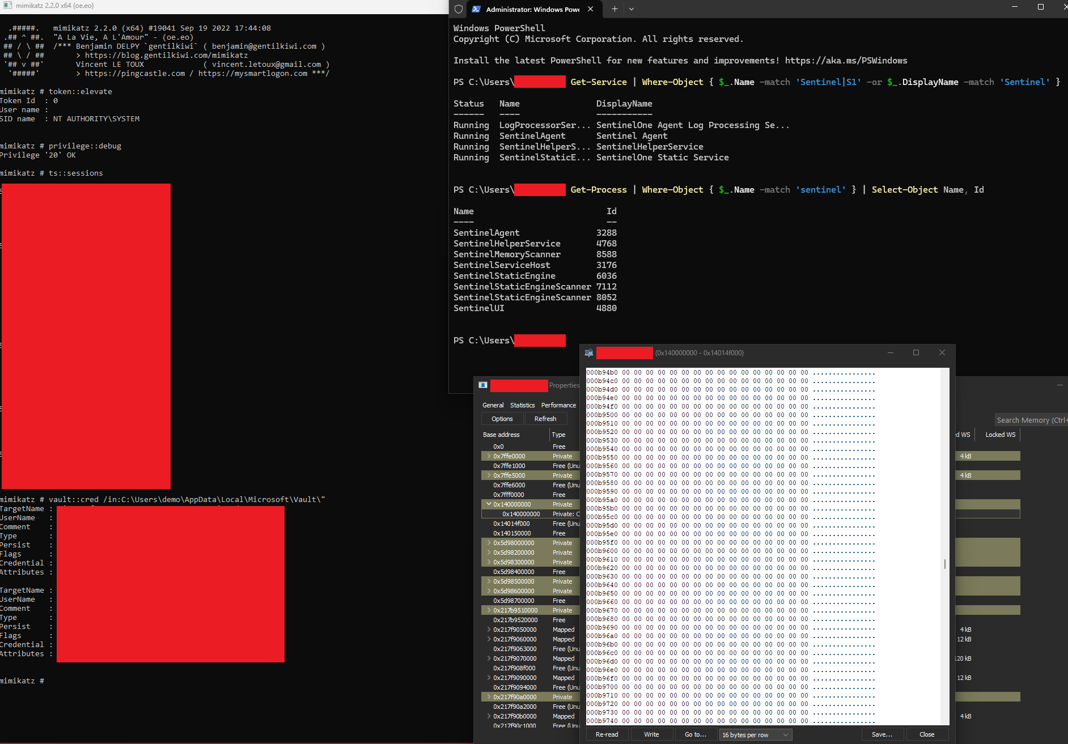Select the 0x140150000 Free row
This screenshot has height=744, width=1068.
coord(531,533)
